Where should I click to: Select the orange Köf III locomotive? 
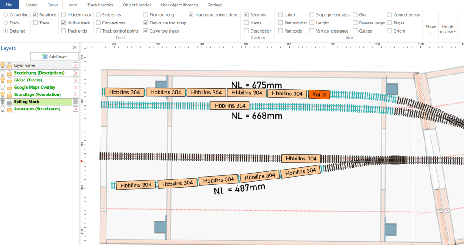319,94
